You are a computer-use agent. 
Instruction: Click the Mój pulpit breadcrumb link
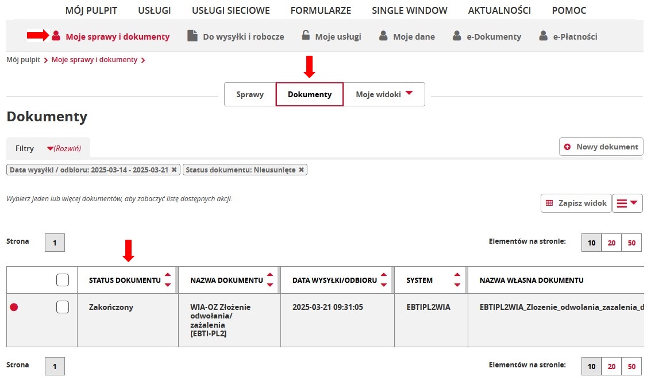click(23, 59)
